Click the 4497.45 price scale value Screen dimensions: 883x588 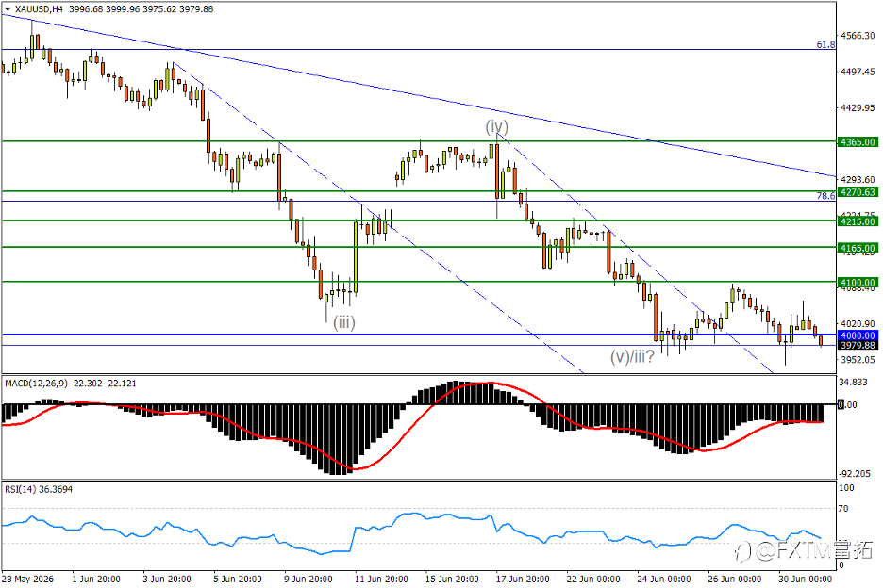coord(858,72)
